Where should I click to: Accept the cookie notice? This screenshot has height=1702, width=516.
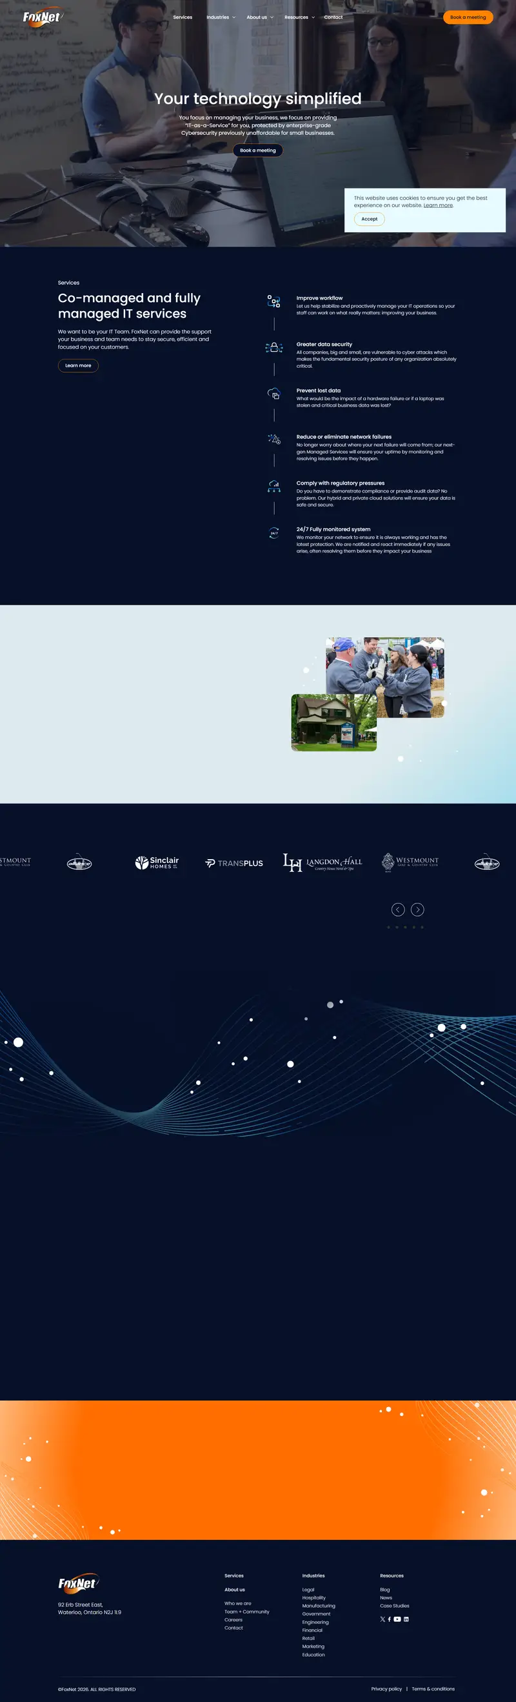pos(370,219)
